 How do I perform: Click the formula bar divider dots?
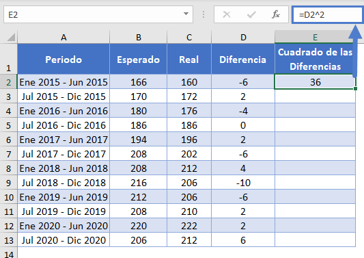(204, 14)
